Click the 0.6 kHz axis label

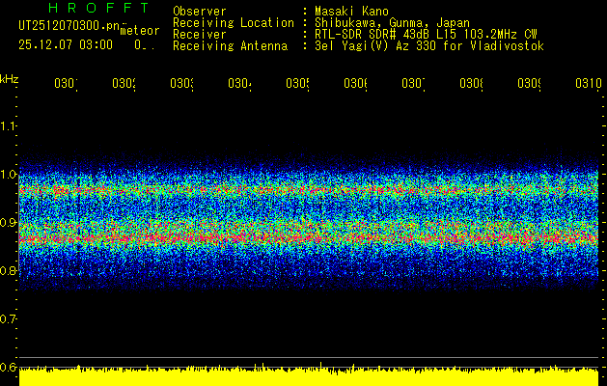(8, 367)
